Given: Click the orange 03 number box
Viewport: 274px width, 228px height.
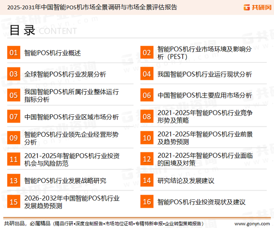Looking at the screenshot, I should (14, 74).
